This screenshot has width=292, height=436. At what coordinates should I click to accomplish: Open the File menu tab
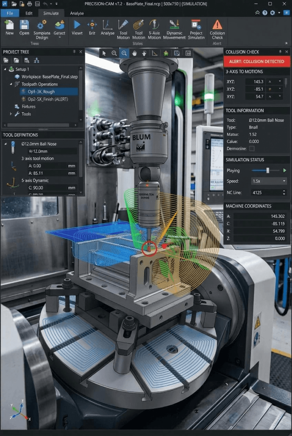click(10, 13)
